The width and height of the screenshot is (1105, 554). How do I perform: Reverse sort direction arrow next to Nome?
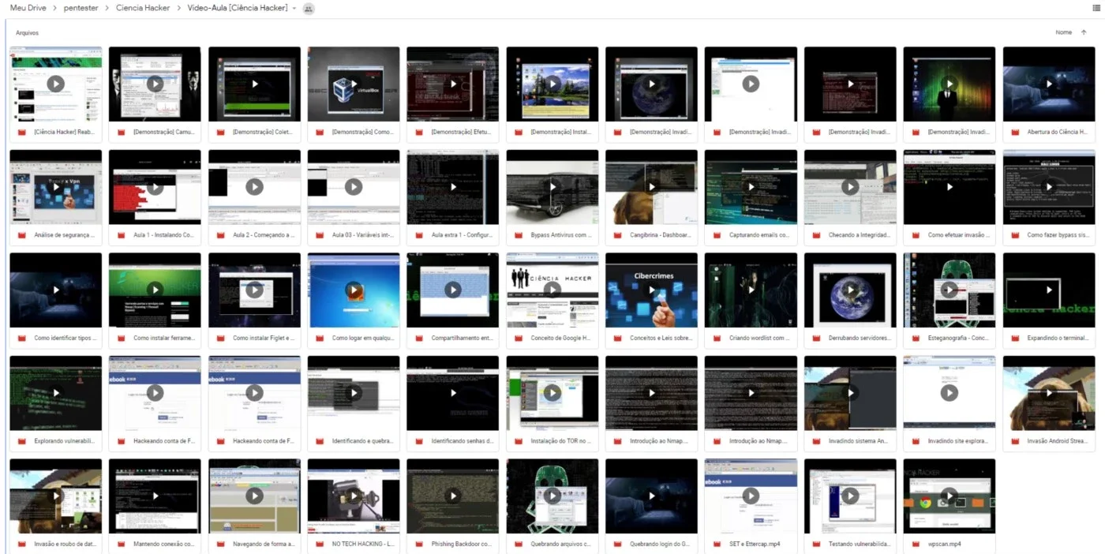[x=1084, y=32]
